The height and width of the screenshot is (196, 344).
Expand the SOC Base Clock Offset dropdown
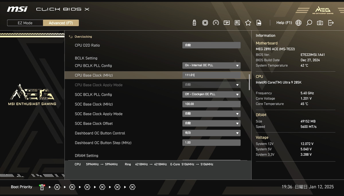[x=211, y=123]
